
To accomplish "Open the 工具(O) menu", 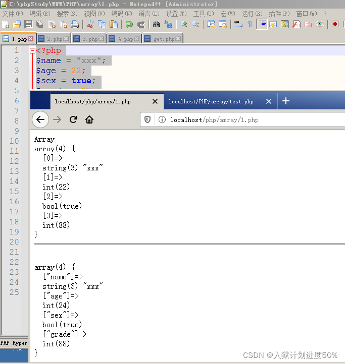I will (204, 14).
